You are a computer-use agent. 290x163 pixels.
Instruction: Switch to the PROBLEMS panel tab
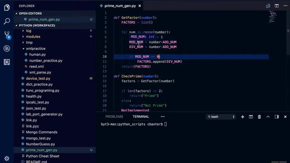[114, 117]
